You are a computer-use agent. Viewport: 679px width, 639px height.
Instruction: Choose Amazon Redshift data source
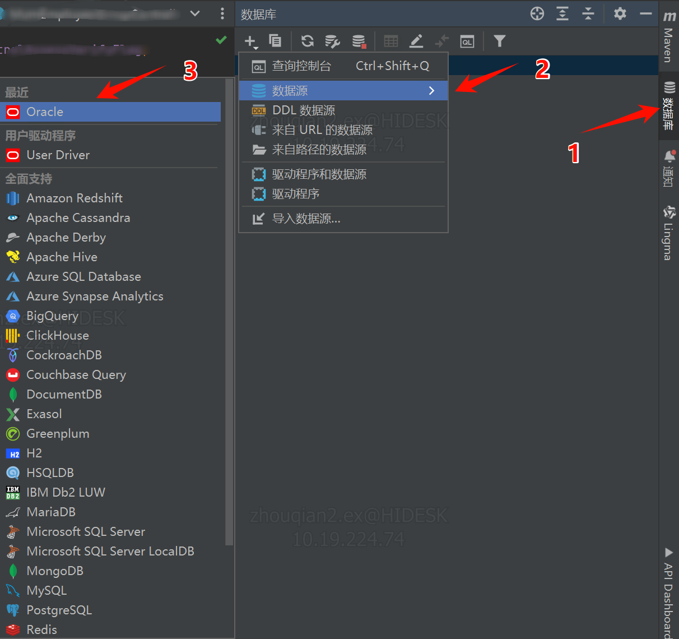point(110,198)
